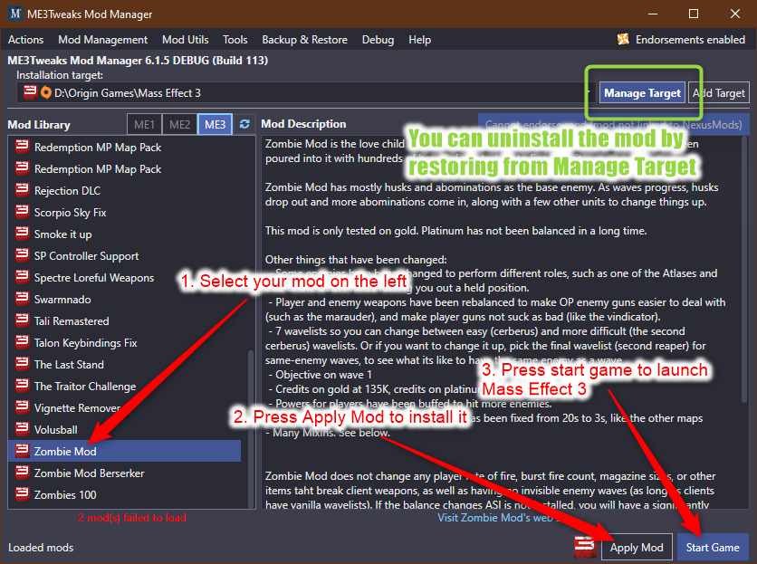Screen dimensions: 757x564
Task: Click the Volusball mod icon
Action: pos(21,430)
